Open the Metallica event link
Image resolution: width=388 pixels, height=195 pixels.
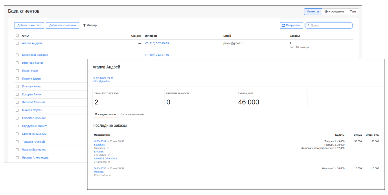click(x=98, y=172)
